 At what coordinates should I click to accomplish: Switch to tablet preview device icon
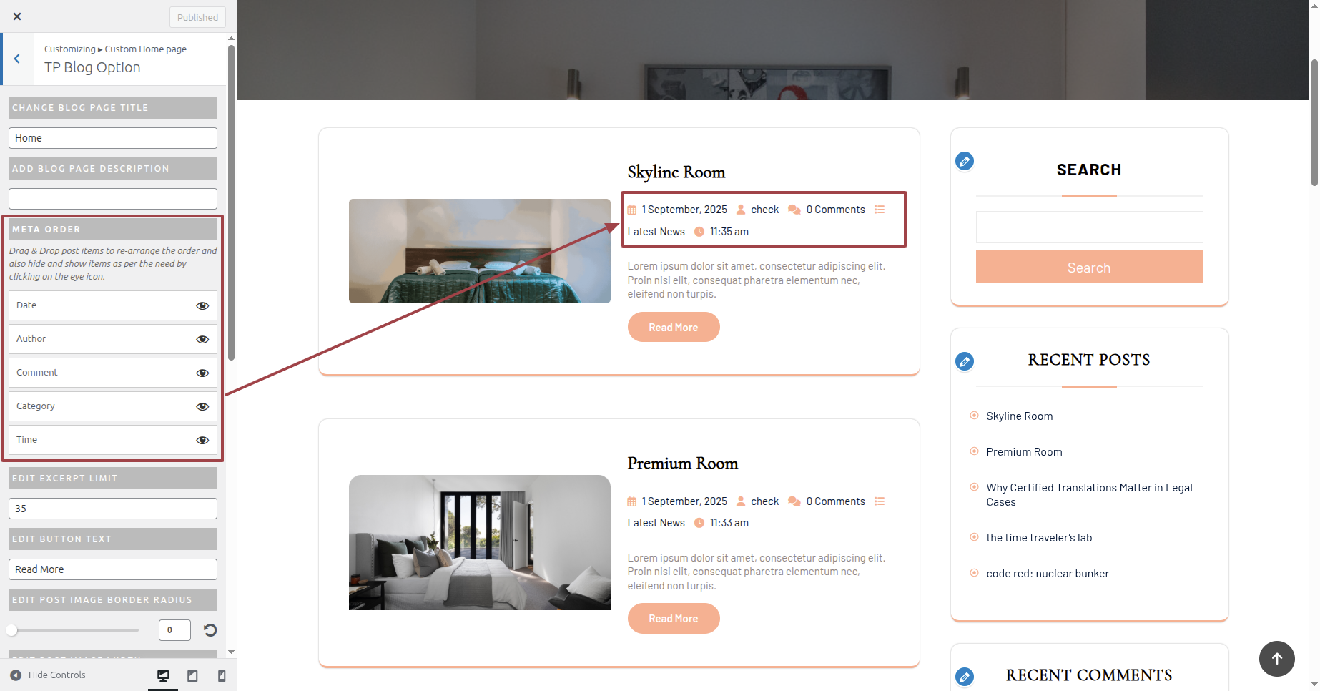coord(192,676)
